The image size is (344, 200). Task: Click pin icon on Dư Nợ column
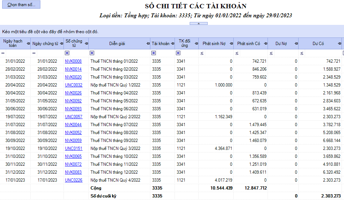(x=295, y=44)
